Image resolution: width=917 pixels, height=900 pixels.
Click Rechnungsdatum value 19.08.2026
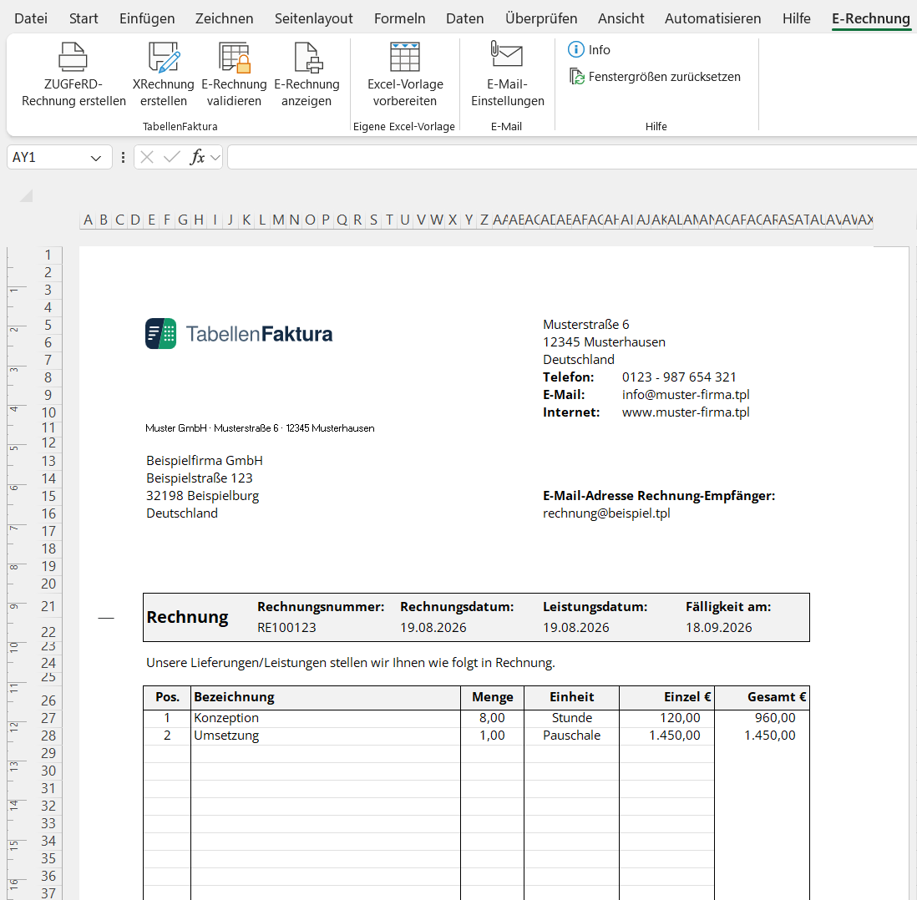(433, 628)
